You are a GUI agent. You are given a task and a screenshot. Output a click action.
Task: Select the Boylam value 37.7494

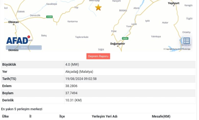71,93
